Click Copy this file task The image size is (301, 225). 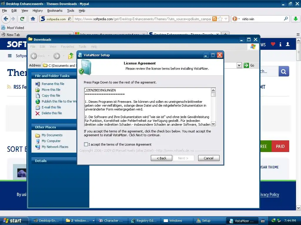51,96
